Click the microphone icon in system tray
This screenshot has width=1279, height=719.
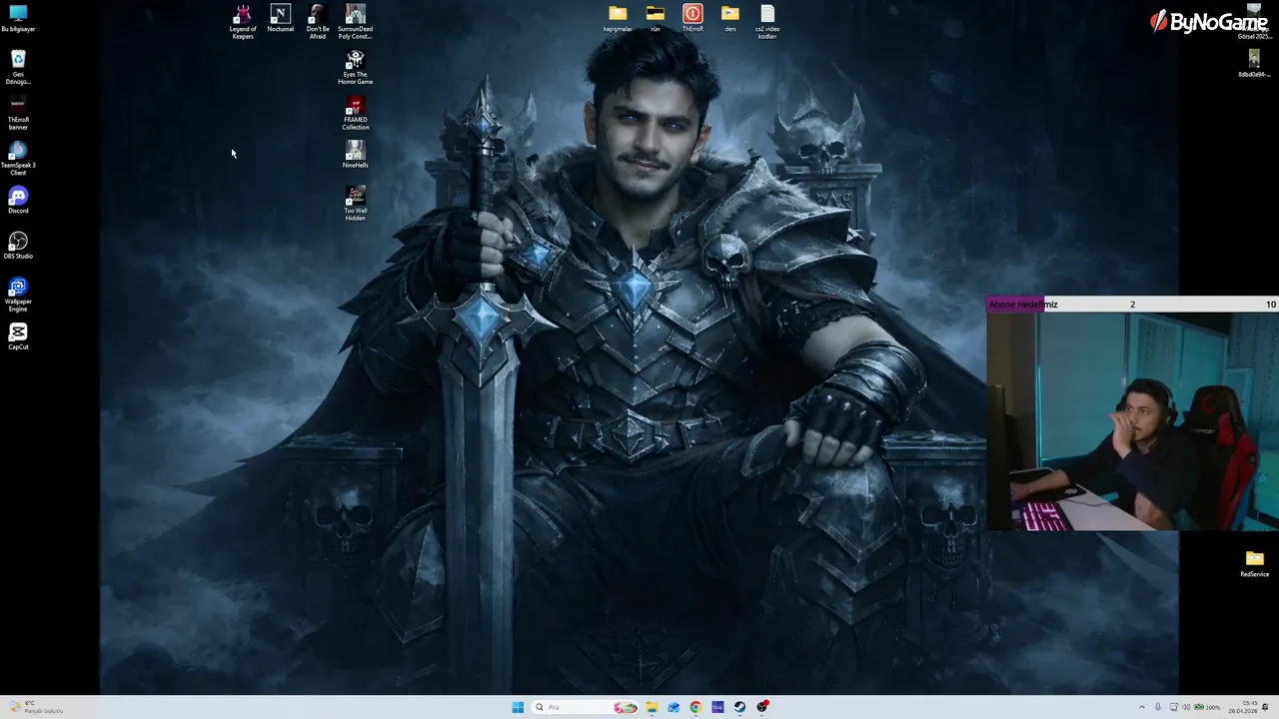coord(1158,707)
